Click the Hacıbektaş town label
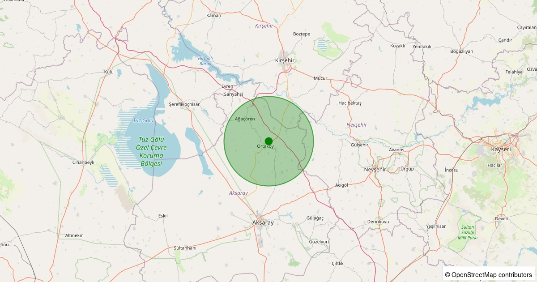Screen dimensions: 537x282 (350, 103)
